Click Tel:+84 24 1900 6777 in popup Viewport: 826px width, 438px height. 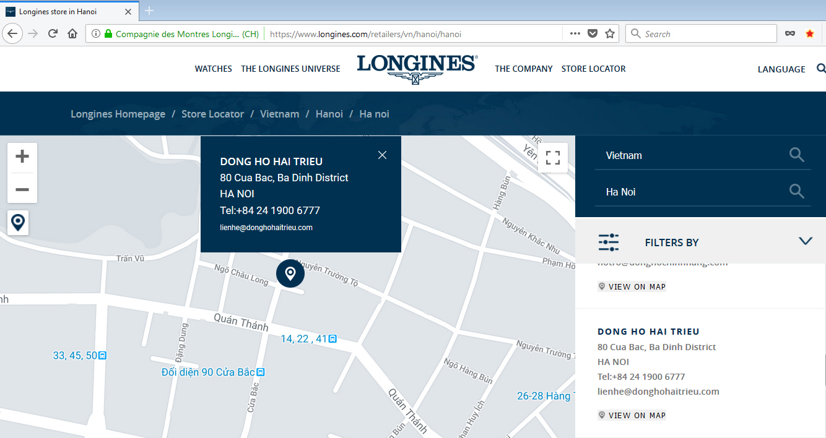click(270, 210)
